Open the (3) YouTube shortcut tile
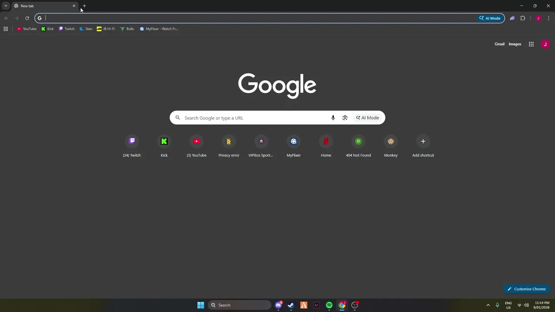The height and width of the screenshot is (312, 555). pos(196,146)
